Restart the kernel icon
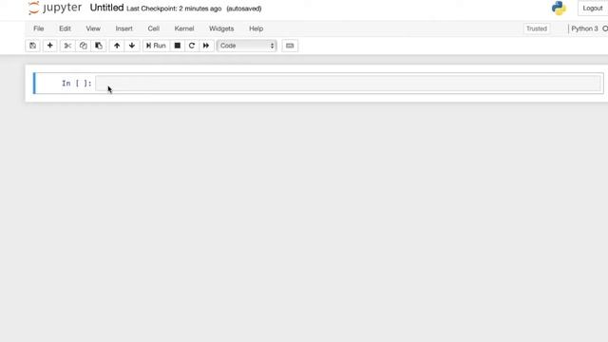This screenshot has width=608, height=342. click(192, 46)
